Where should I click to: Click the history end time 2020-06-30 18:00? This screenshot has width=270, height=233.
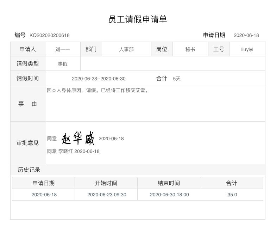169,195
